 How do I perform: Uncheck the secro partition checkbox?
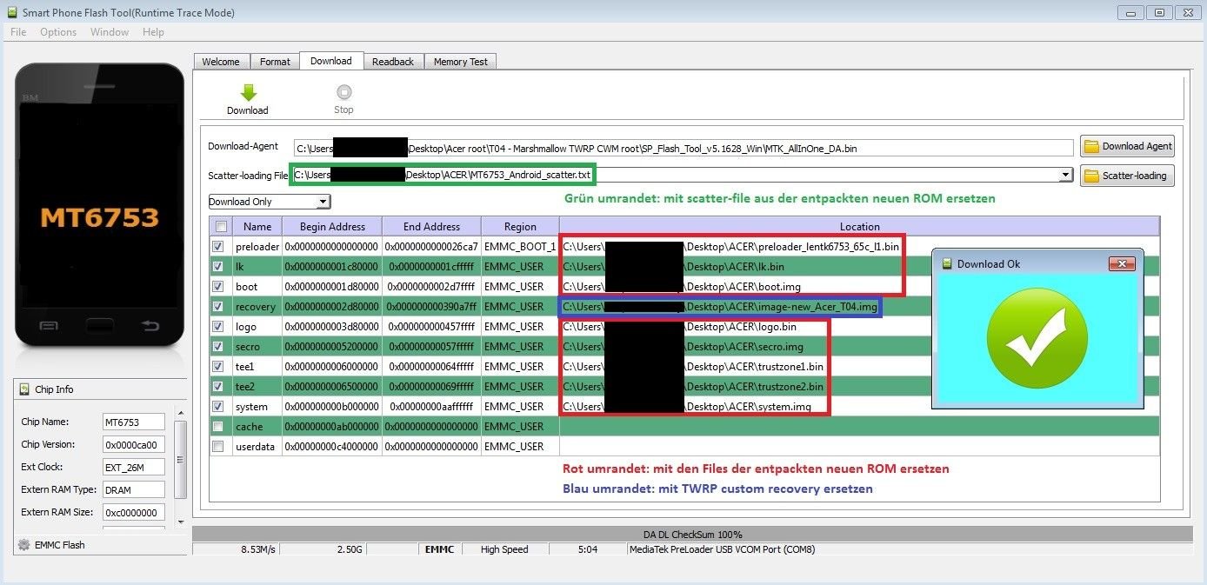coord(217,347)
